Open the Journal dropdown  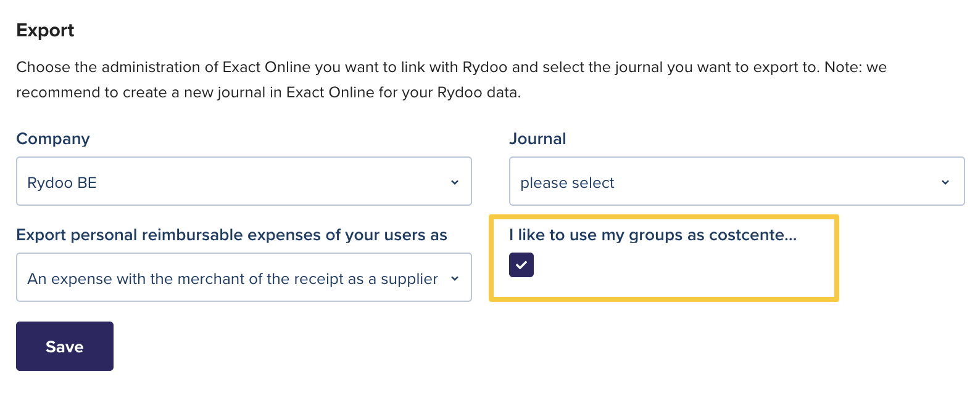(x=736, y=182)
